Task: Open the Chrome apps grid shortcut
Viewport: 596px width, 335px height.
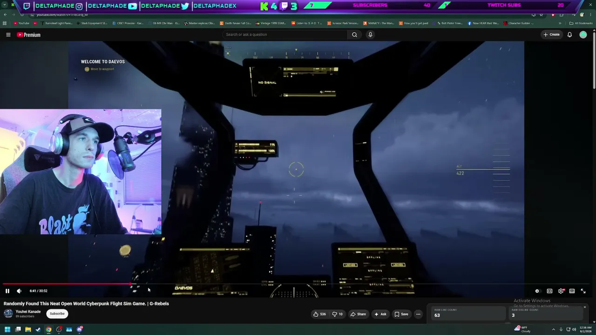Action: (5, 23)
